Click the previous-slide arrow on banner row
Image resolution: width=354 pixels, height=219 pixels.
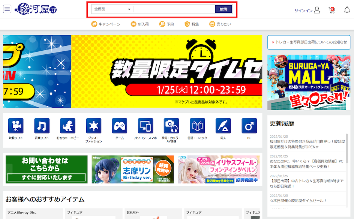(x=9, y=169)
